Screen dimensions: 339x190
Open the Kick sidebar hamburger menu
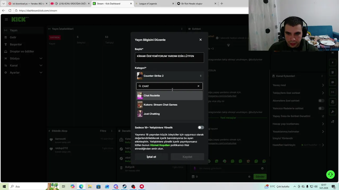[x=6, y=20]
